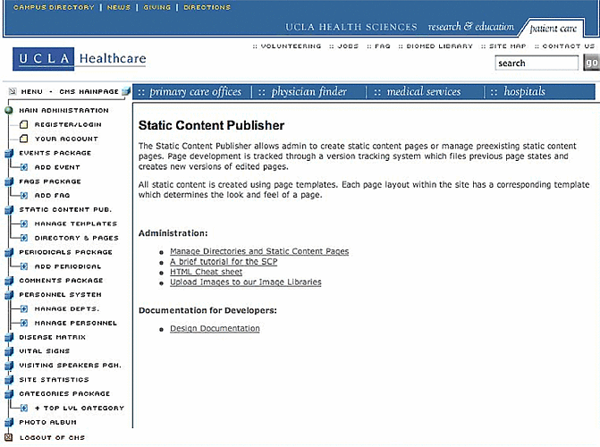Open the HTML Cheat sheet link

[x=207, y=272]
